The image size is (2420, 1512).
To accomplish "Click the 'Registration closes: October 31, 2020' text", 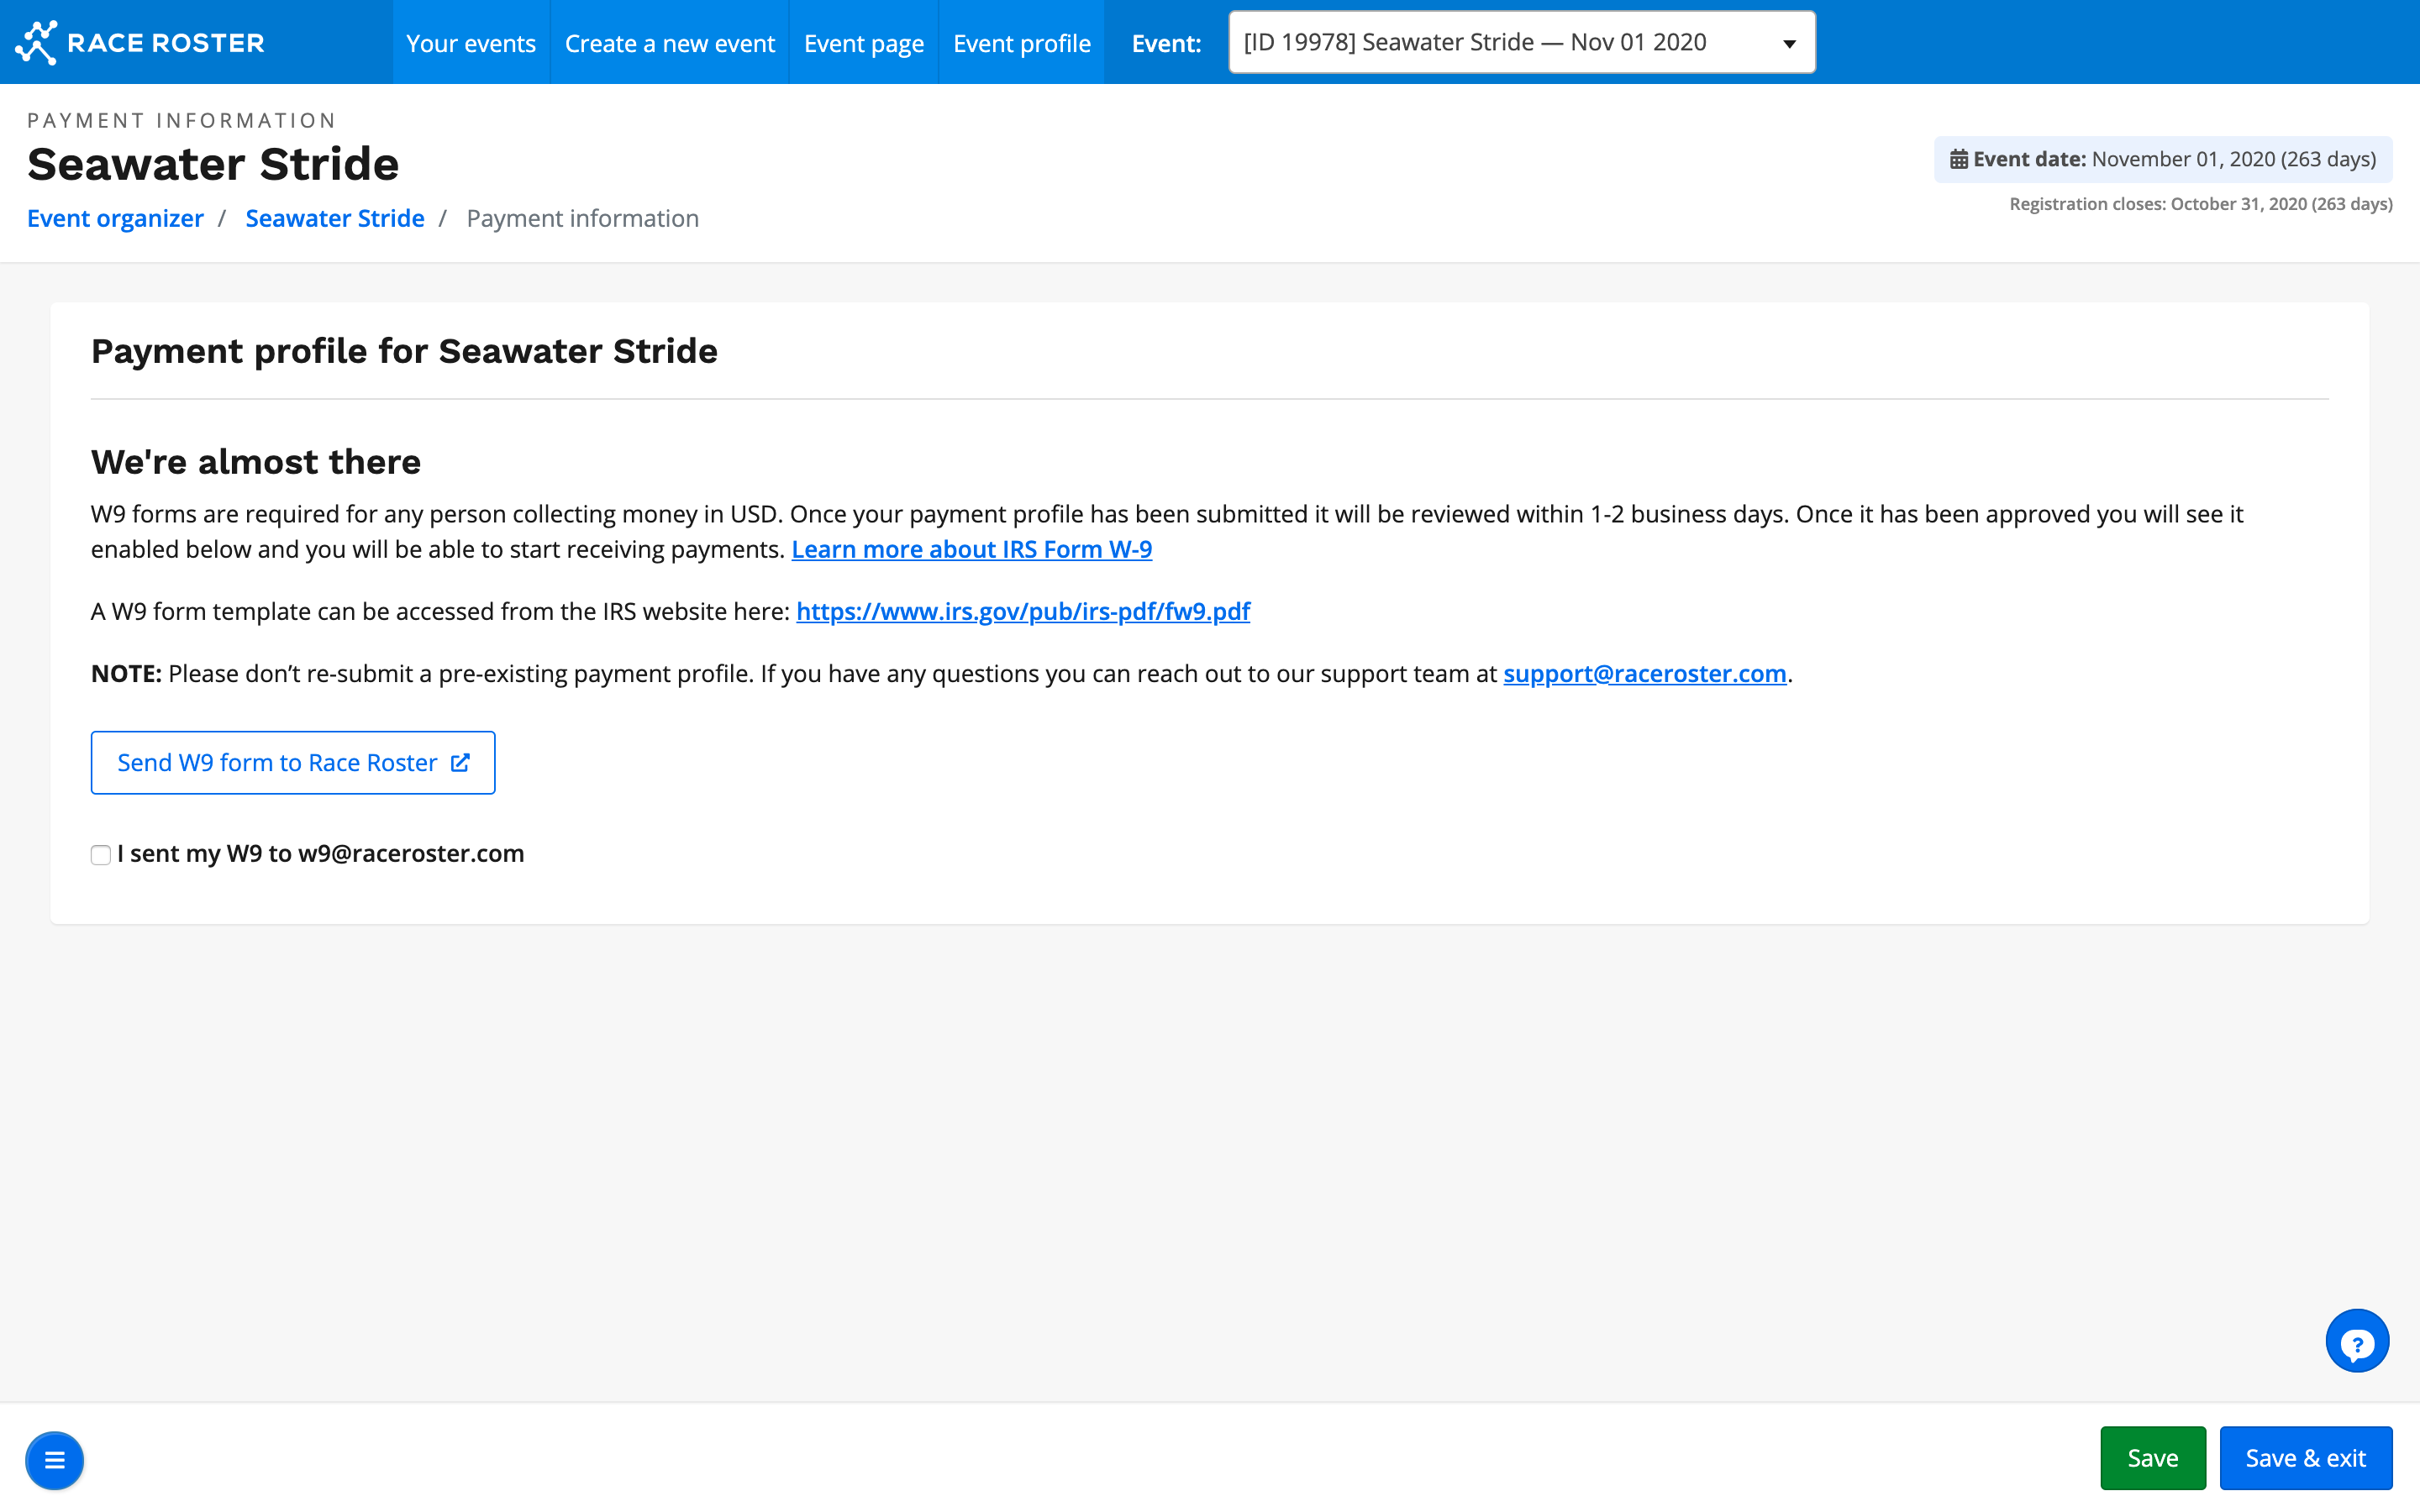I will tap(2200, 204).
